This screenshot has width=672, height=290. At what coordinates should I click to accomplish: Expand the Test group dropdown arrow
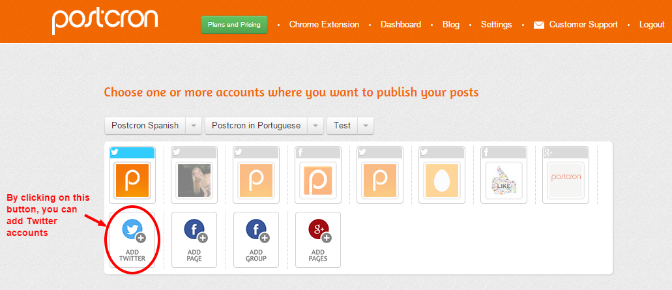point(366,126)
